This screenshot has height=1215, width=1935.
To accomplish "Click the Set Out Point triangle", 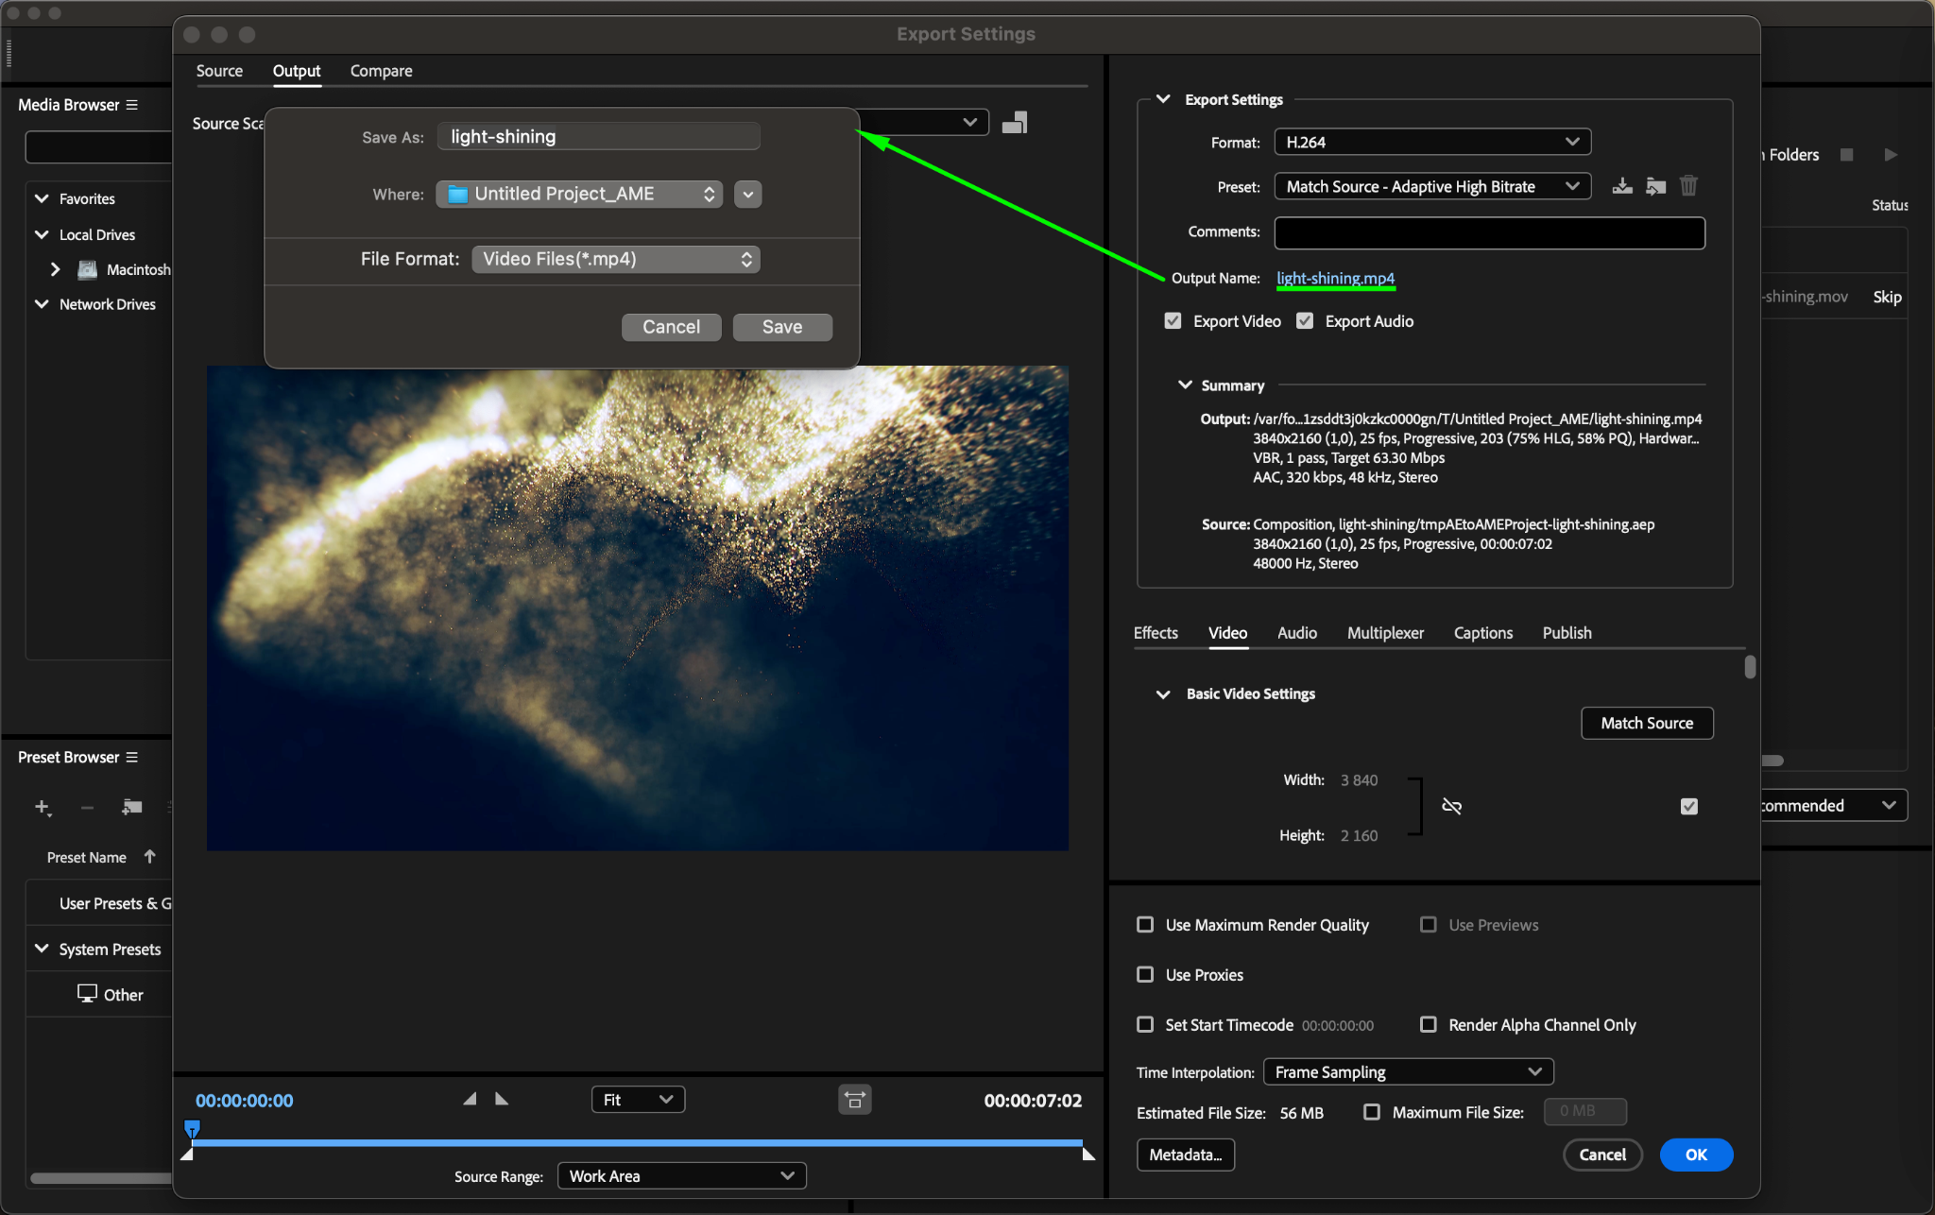I will (x=502, y=1099).
